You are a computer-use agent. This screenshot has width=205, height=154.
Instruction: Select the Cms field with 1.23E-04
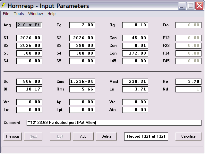(x=82, y=81)
